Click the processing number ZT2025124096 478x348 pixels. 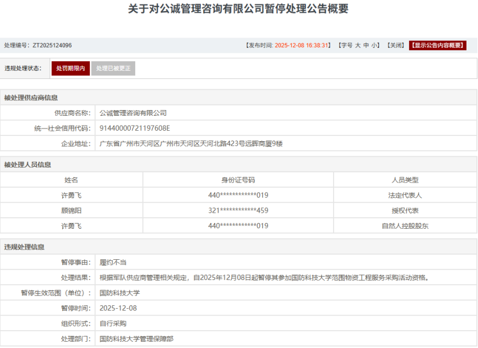(x=52, y=46)
